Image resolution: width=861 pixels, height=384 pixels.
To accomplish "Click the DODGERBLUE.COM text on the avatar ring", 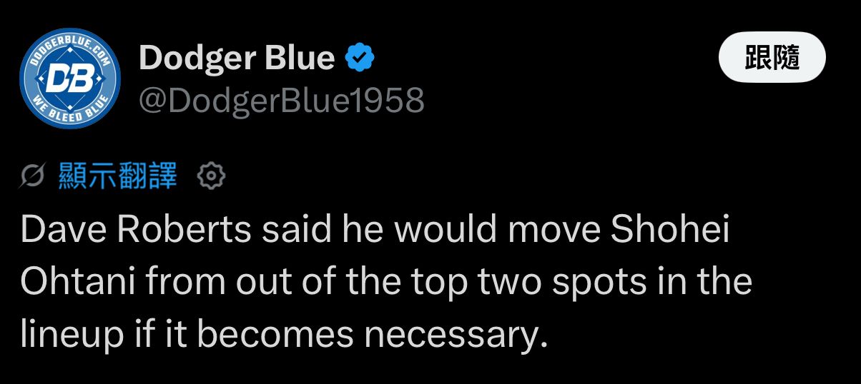I will (x=70, y=47).
